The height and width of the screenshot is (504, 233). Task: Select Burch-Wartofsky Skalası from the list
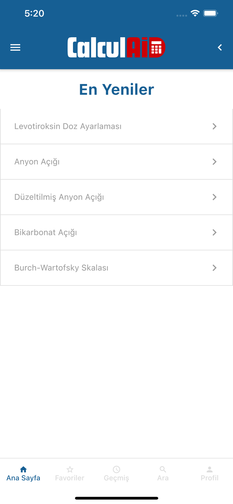click(61, 268)
